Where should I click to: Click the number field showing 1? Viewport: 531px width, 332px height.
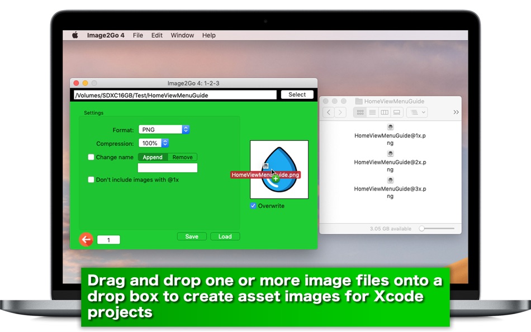click(x=108, y=240)
